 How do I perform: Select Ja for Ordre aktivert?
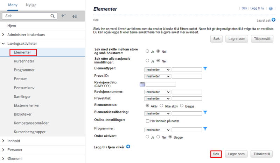click(147, 137)
